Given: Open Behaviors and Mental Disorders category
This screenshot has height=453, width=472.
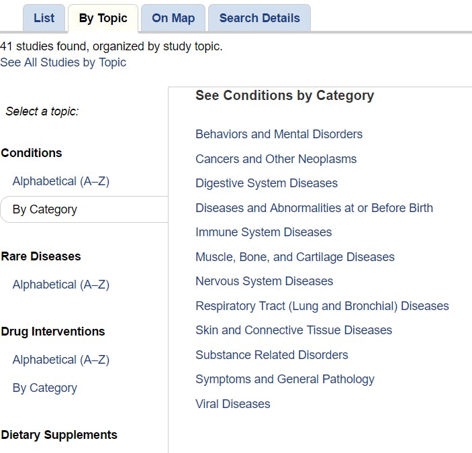Looking at the screenshot, I should tap(279, 134).
